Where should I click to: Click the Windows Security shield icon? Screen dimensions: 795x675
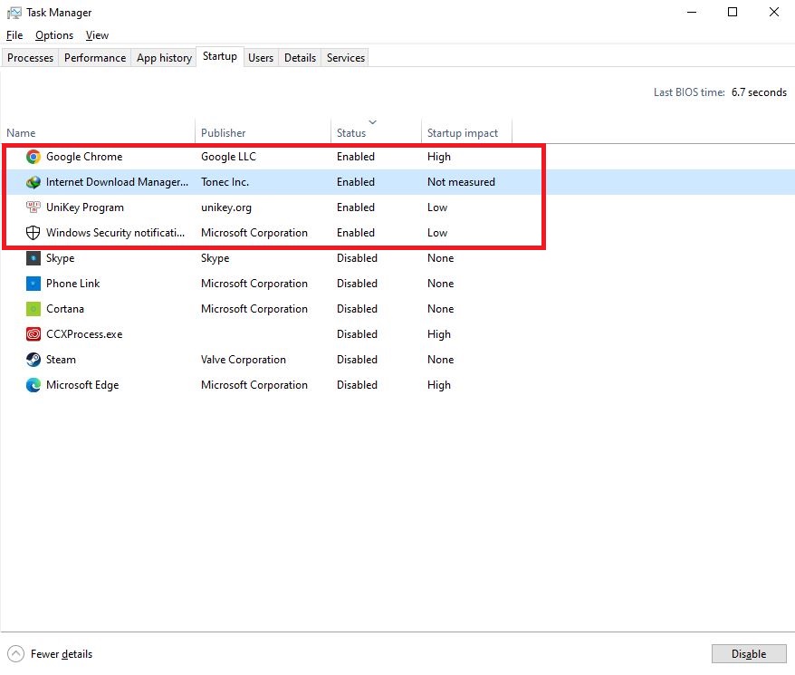click(x=33, y=233)
